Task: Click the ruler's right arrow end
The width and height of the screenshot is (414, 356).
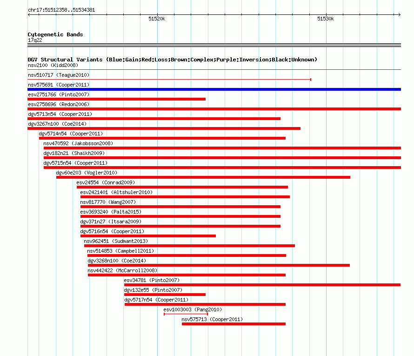Action: 400,14
